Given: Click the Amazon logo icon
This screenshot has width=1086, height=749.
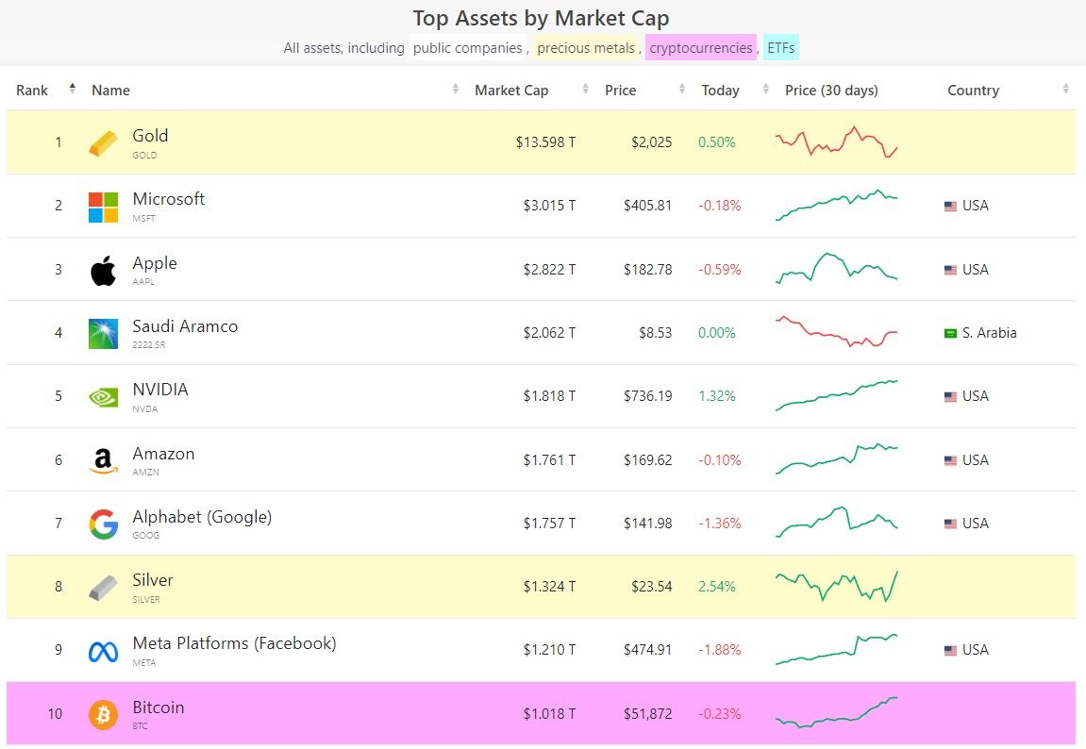Looking at the screenshot, I should click(103, 460).
